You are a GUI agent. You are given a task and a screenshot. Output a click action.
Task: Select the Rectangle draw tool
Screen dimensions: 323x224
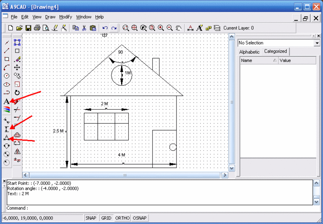click(x=6, y=59)
